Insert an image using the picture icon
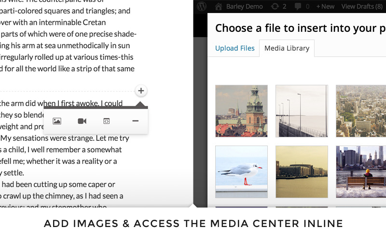386x241 pixels. pyautogui.click(x=57, y=121)
